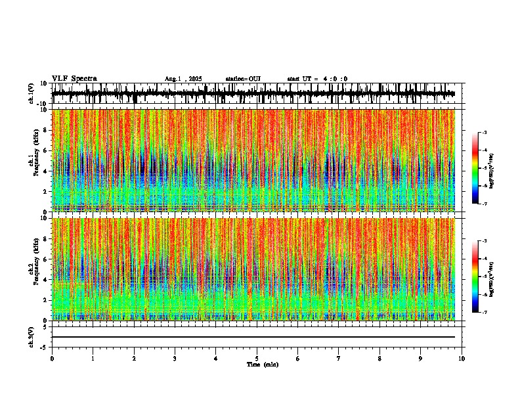Click the "ch.1(V)" waveform axis label
520x402 pixels.
(x=32, y=93)
